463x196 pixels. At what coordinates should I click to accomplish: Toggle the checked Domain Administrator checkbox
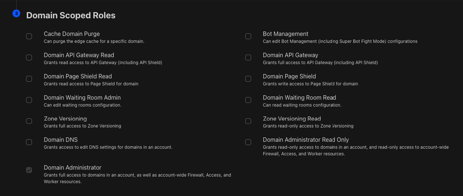point(29,170)
